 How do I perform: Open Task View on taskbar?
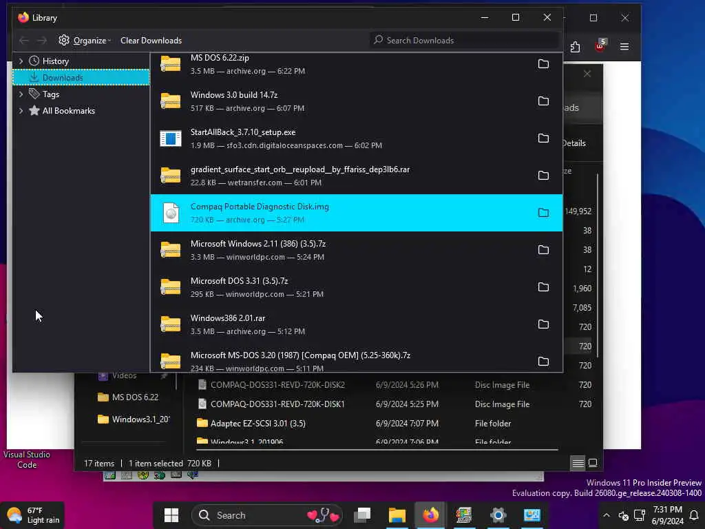362,515
